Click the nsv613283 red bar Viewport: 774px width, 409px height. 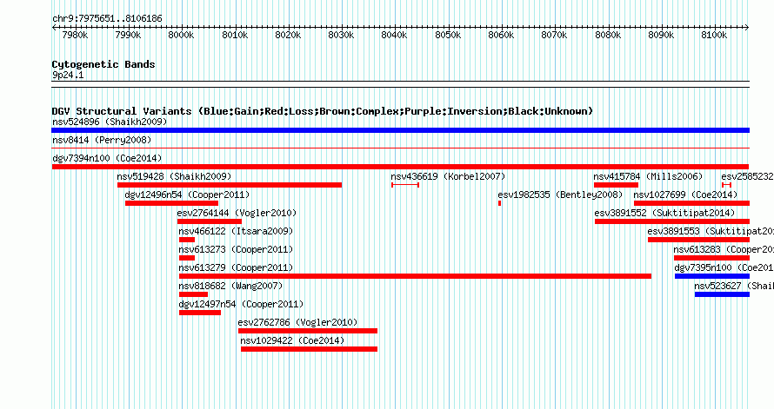coord(711,258)
